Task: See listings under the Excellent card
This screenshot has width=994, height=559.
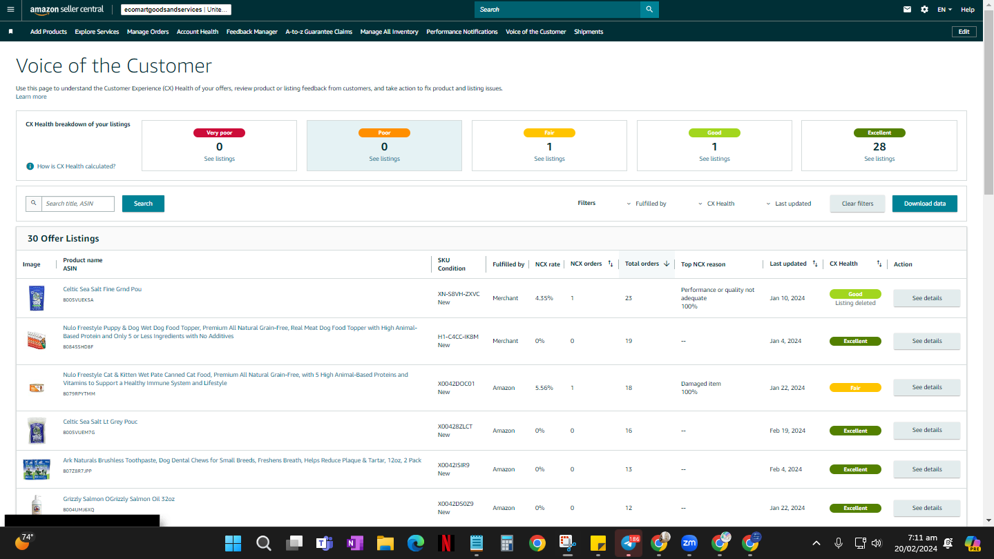Action: (x=879, y=159)
